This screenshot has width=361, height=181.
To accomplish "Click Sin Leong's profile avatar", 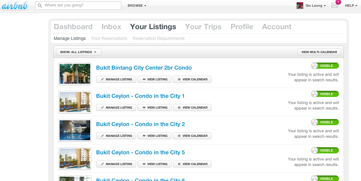I will tap(300, 6).
